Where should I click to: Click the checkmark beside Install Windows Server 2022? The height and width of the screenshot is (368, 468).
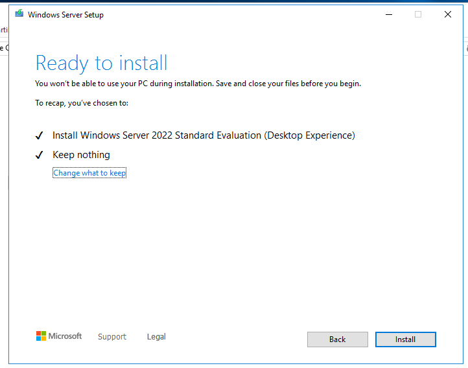pos(39,135)
